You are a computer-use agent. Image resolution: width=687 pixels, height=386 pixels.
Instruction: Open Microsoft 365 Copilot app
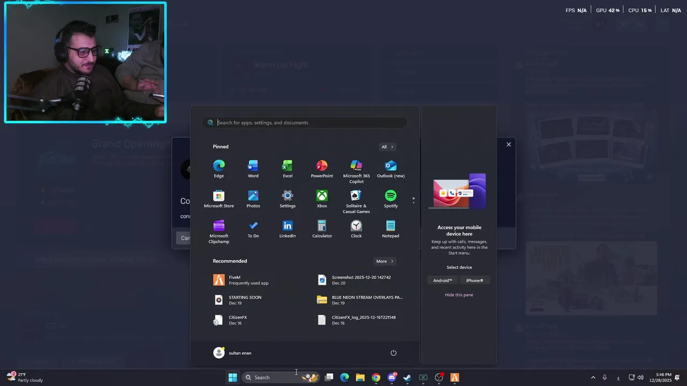pos(356,172)
